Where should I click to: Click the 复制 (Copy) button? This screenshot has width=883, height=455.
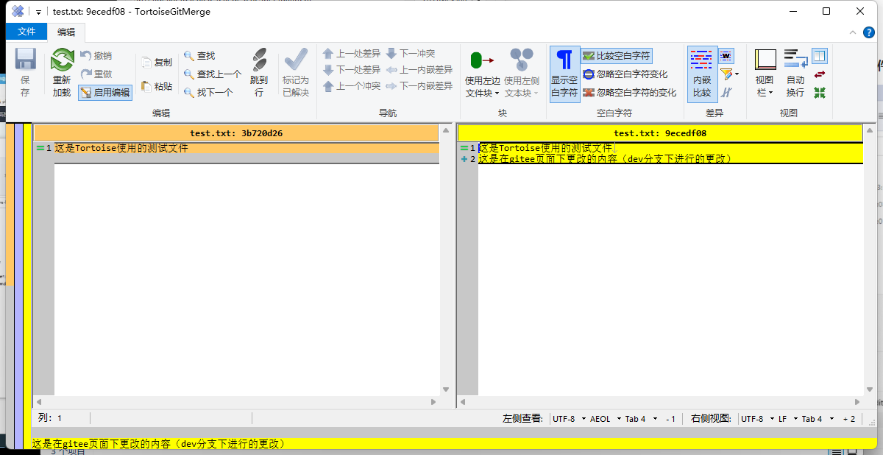click(x=157, y=63)
